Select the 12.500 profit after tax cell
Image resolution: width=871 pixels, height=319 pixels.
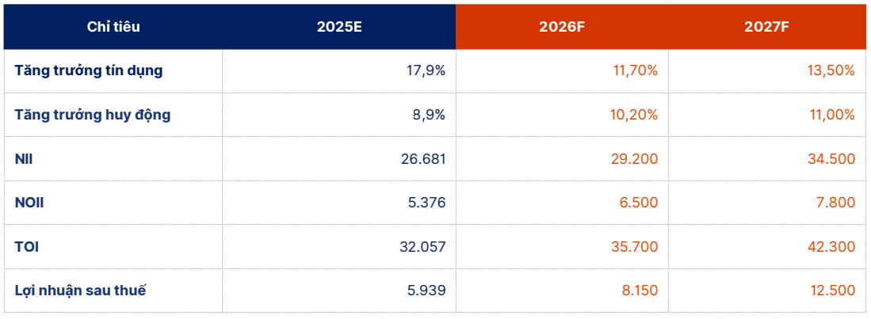(831, 291)
